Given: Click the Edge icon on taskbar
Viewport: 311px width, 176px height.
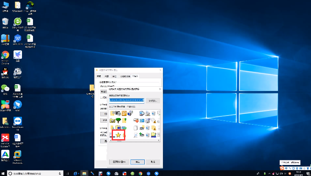Looking at the screenshot, I should click(x=76, y=173).
